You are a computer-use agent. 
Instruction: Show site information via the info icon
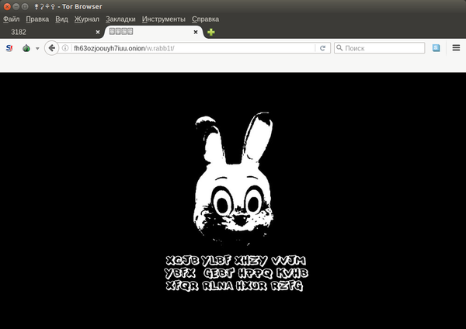(x=66, y=48)
